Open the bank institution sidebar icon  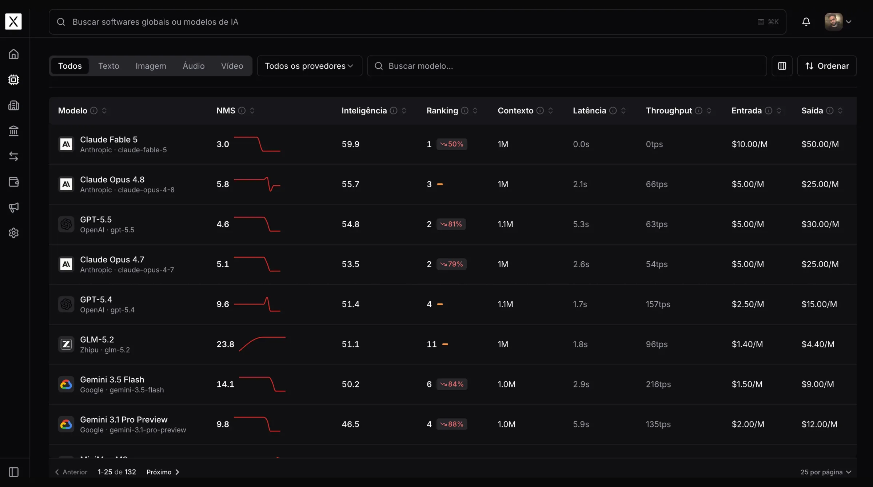point(13,131)
